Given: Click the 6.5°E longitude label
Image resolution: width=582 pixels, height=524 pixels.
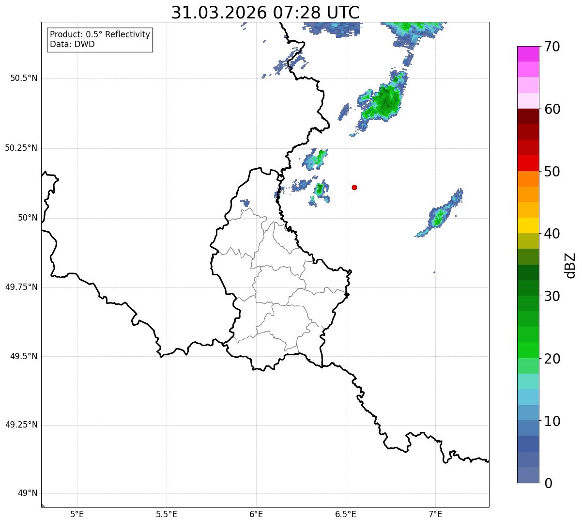Looking at the screenshot, I should [x=346, y=514].
